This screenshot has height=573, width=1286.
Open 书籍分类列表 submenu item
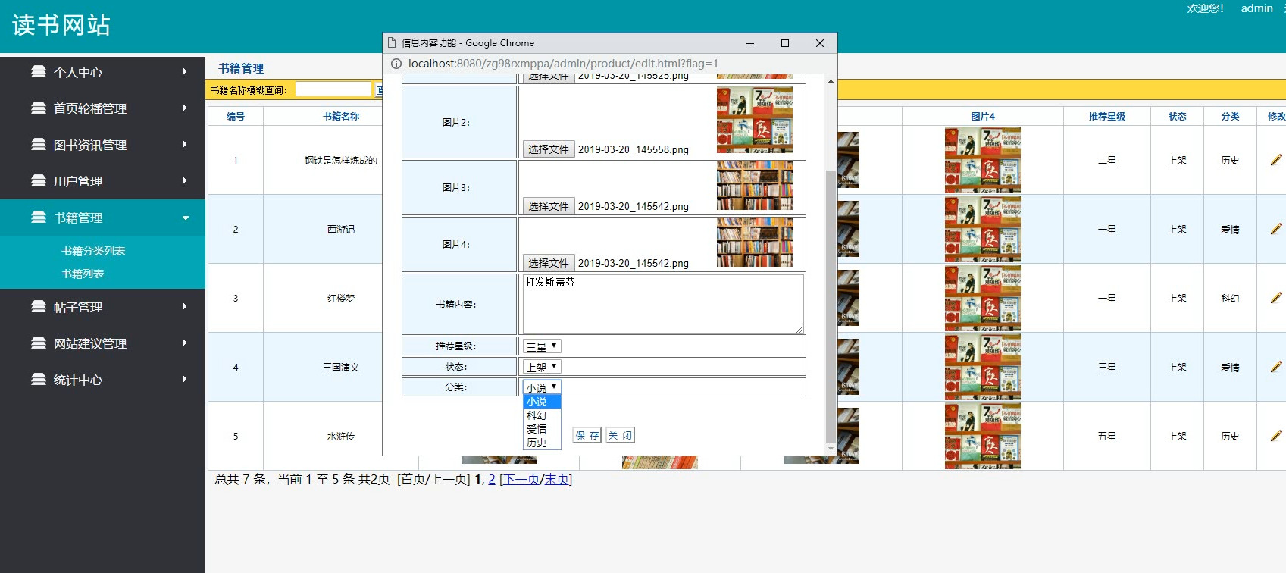click(93, 251)
